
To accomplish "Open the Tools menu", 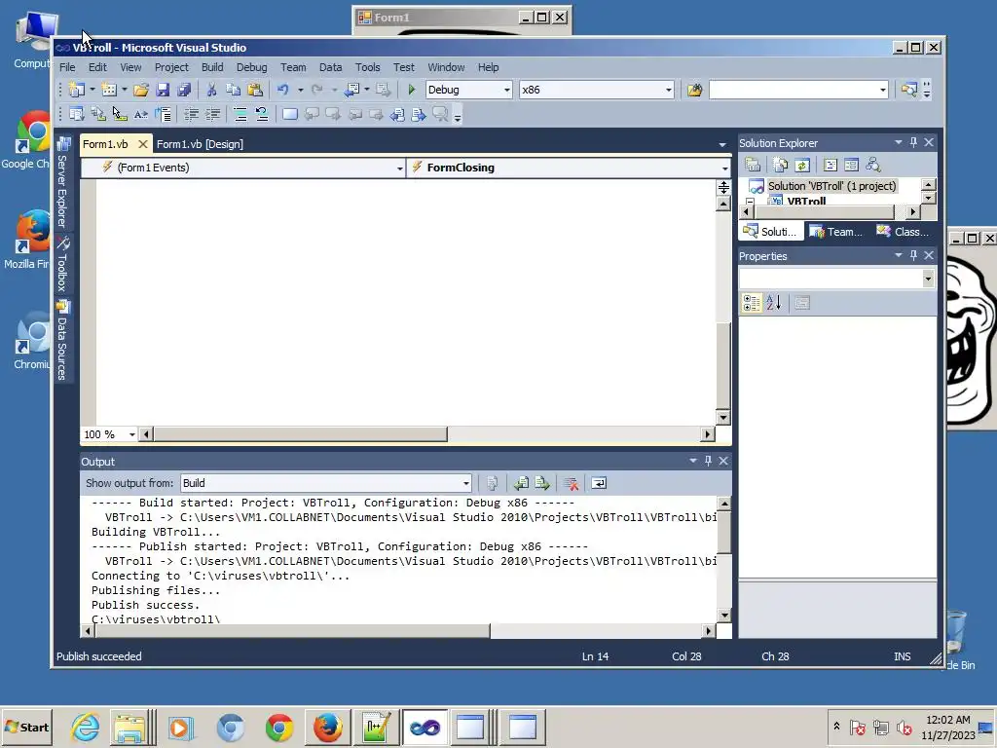I will click(367, 67).
